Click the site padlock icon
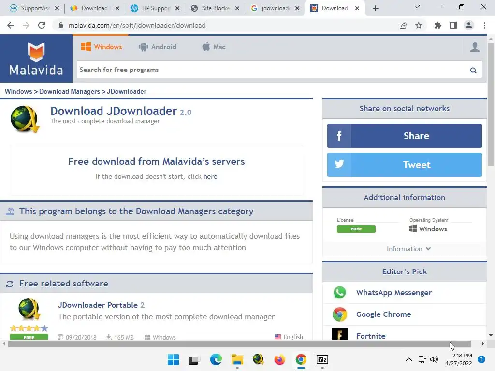Viewport: 495px width, 371px height. pyautogui.click(x=60, y=25)
